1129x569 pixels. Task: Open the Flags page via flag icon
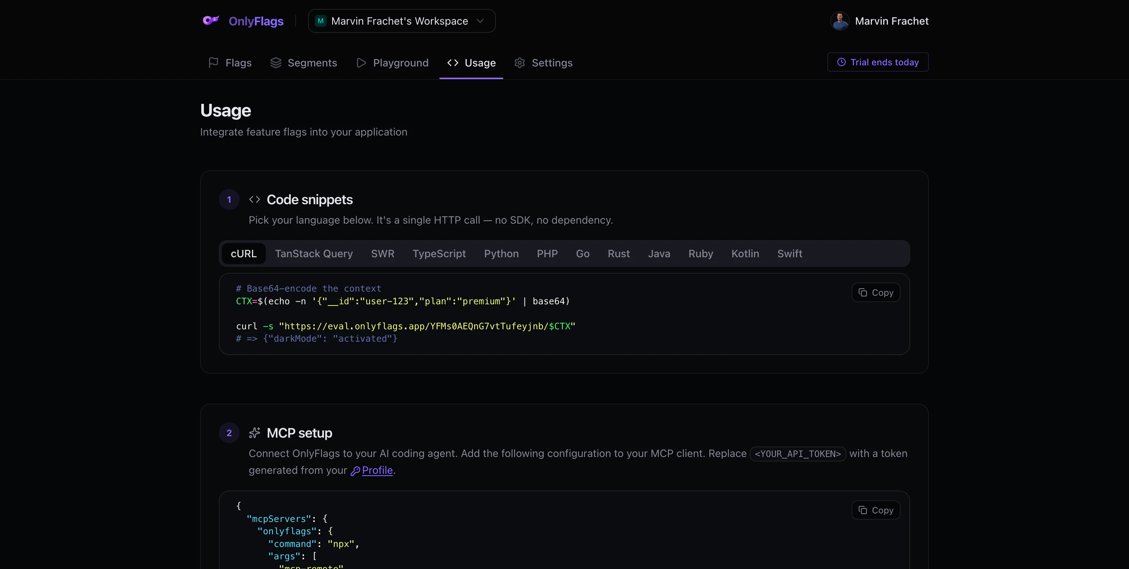tap(214, 63)
